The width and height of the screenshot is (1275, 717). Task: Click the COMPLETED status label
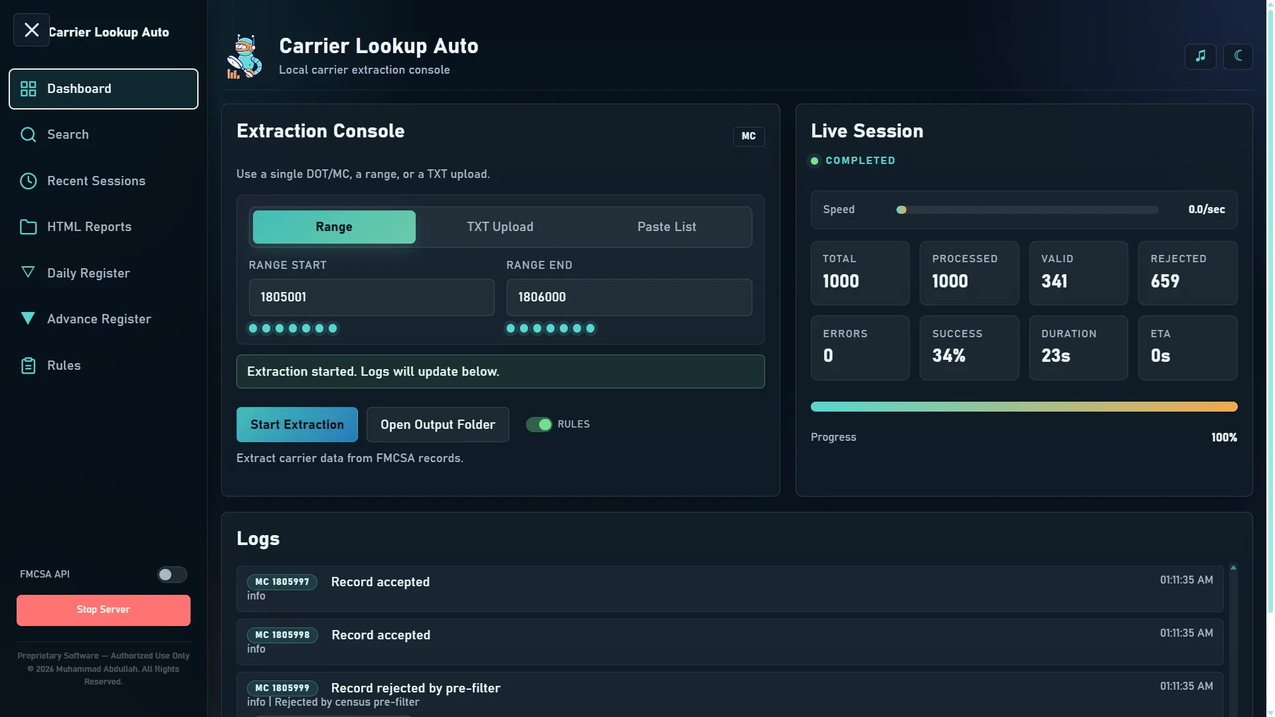tap(860, 161)
